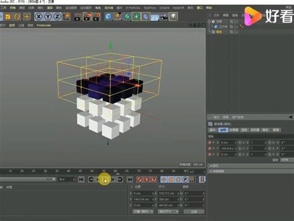The width and height of the screenshot is (294, 221).
Task: Open first attribute tab left of highlighted
Action: tap(213, 130)
